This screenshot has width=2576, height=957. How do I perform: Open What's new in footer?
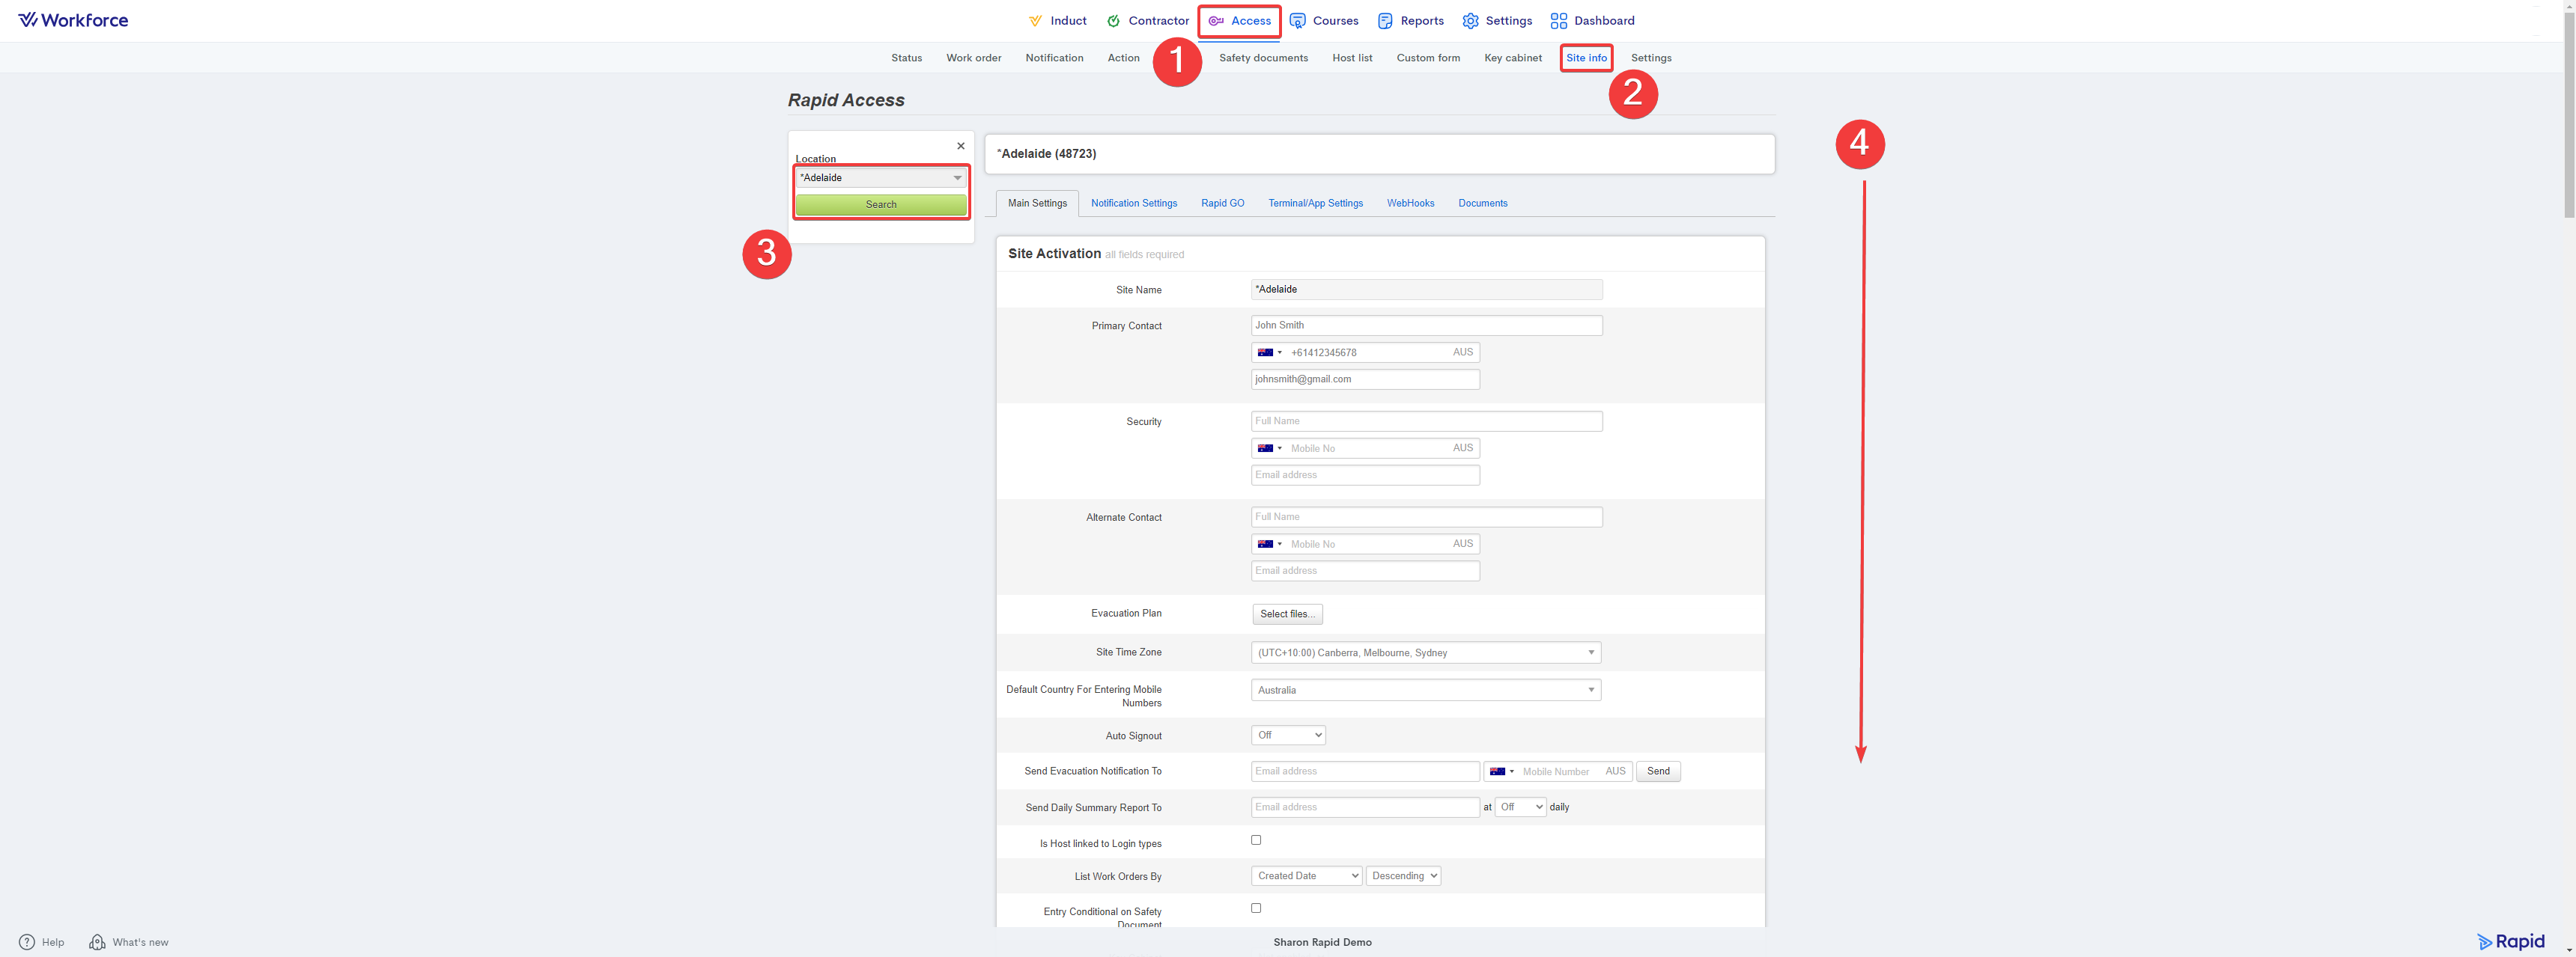[129, 942]
